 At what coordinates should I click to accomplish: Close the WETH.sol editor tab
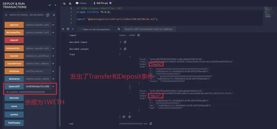pos(110,3)
